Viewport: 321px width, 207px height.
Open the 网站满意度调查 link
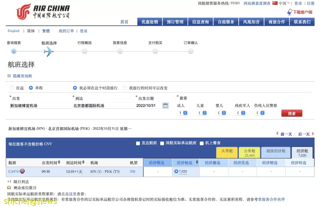[x=257, y=3]
